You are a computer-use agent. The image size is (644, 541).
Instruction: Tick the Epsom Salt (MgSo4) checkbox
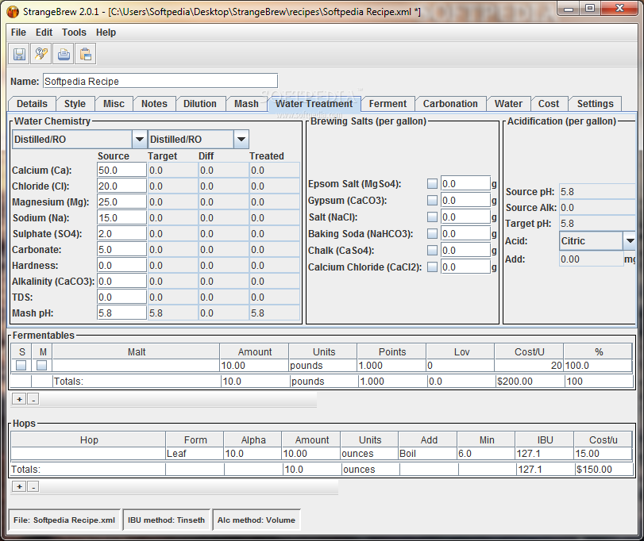pyautogui.click(x=432, y=184)
